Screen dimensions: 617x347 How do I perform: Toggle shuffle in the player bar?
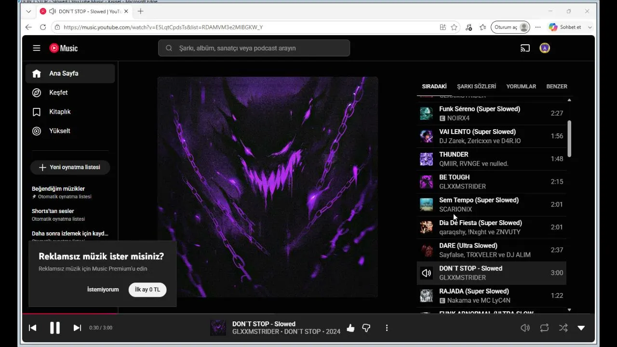pyautogui.click(x=563, y=328)
